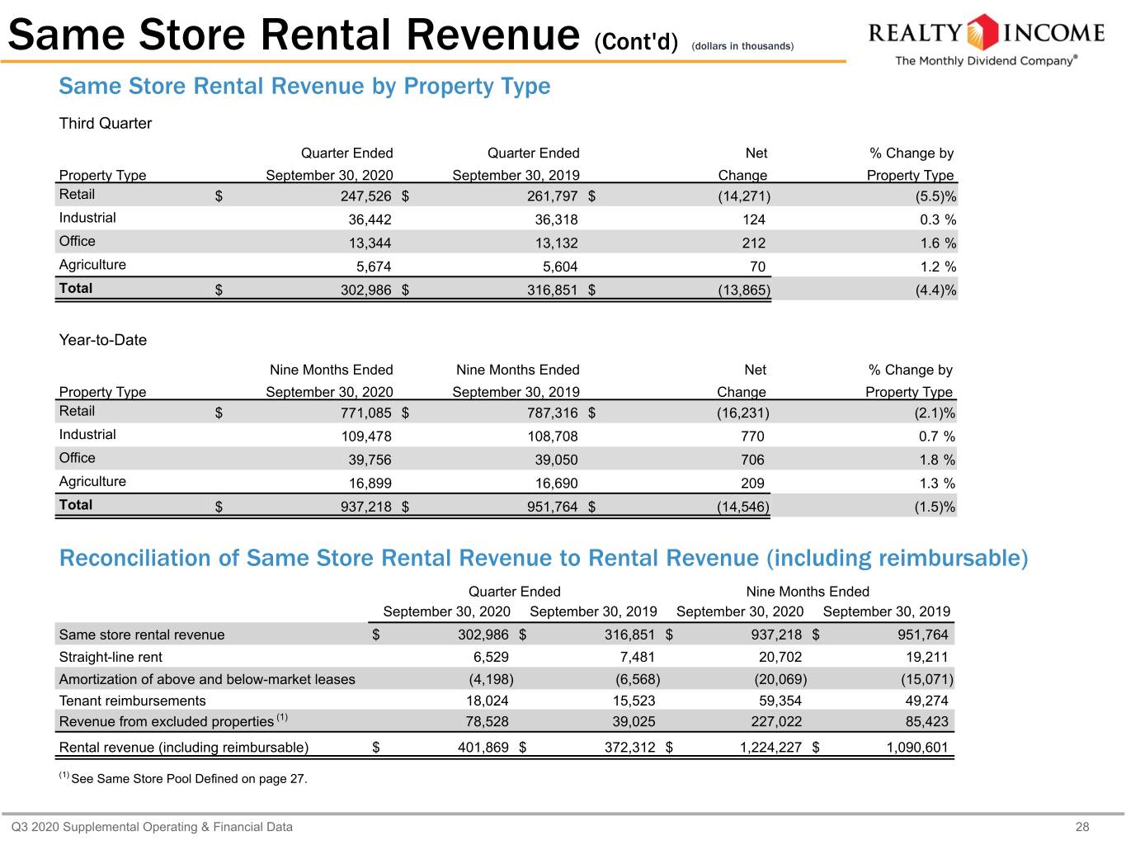
Task: Click the Nine Months Retail value 771,085
Action: (366, 413)
